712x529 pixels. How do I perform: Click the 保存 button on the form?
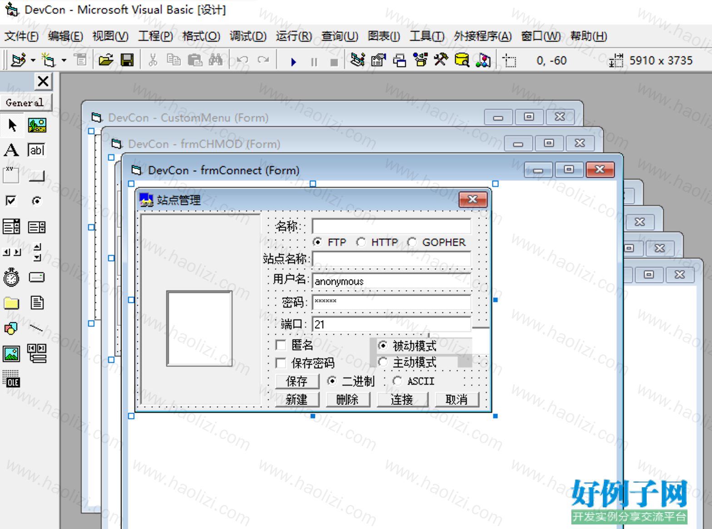click(x=297, y=381)
